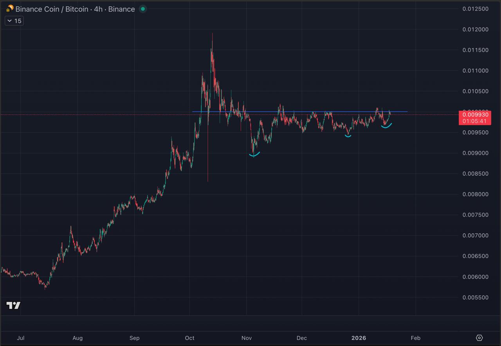Click the 4h interval in the chart title
501x346 pixels.
[98, 9]
